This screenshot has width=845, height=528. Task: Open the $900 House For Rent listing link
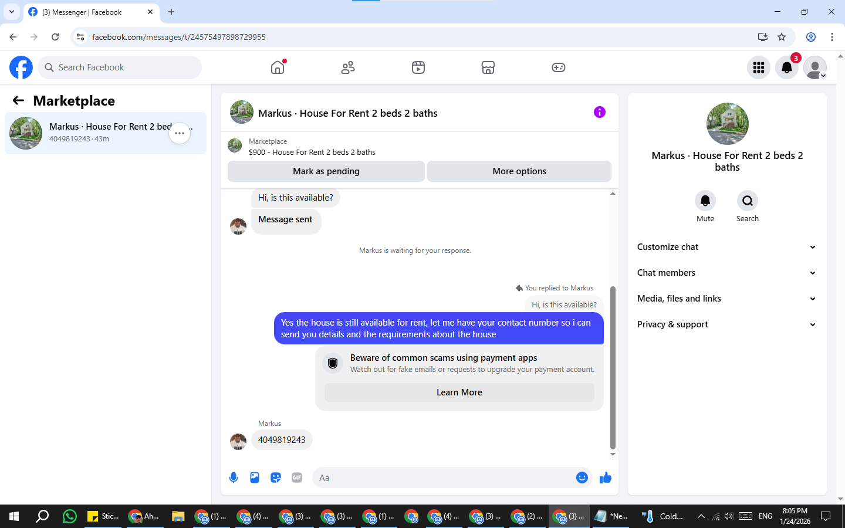pyautogui.click(x=312, y=152)
